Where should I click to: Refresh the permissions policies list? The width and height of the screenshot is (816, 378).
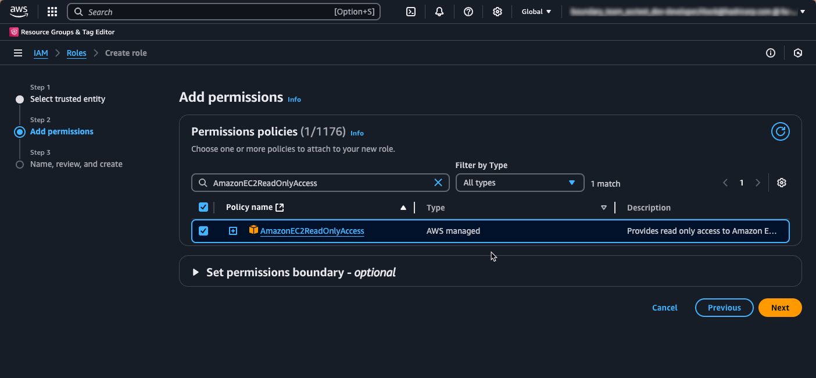(x=780, y=131)
